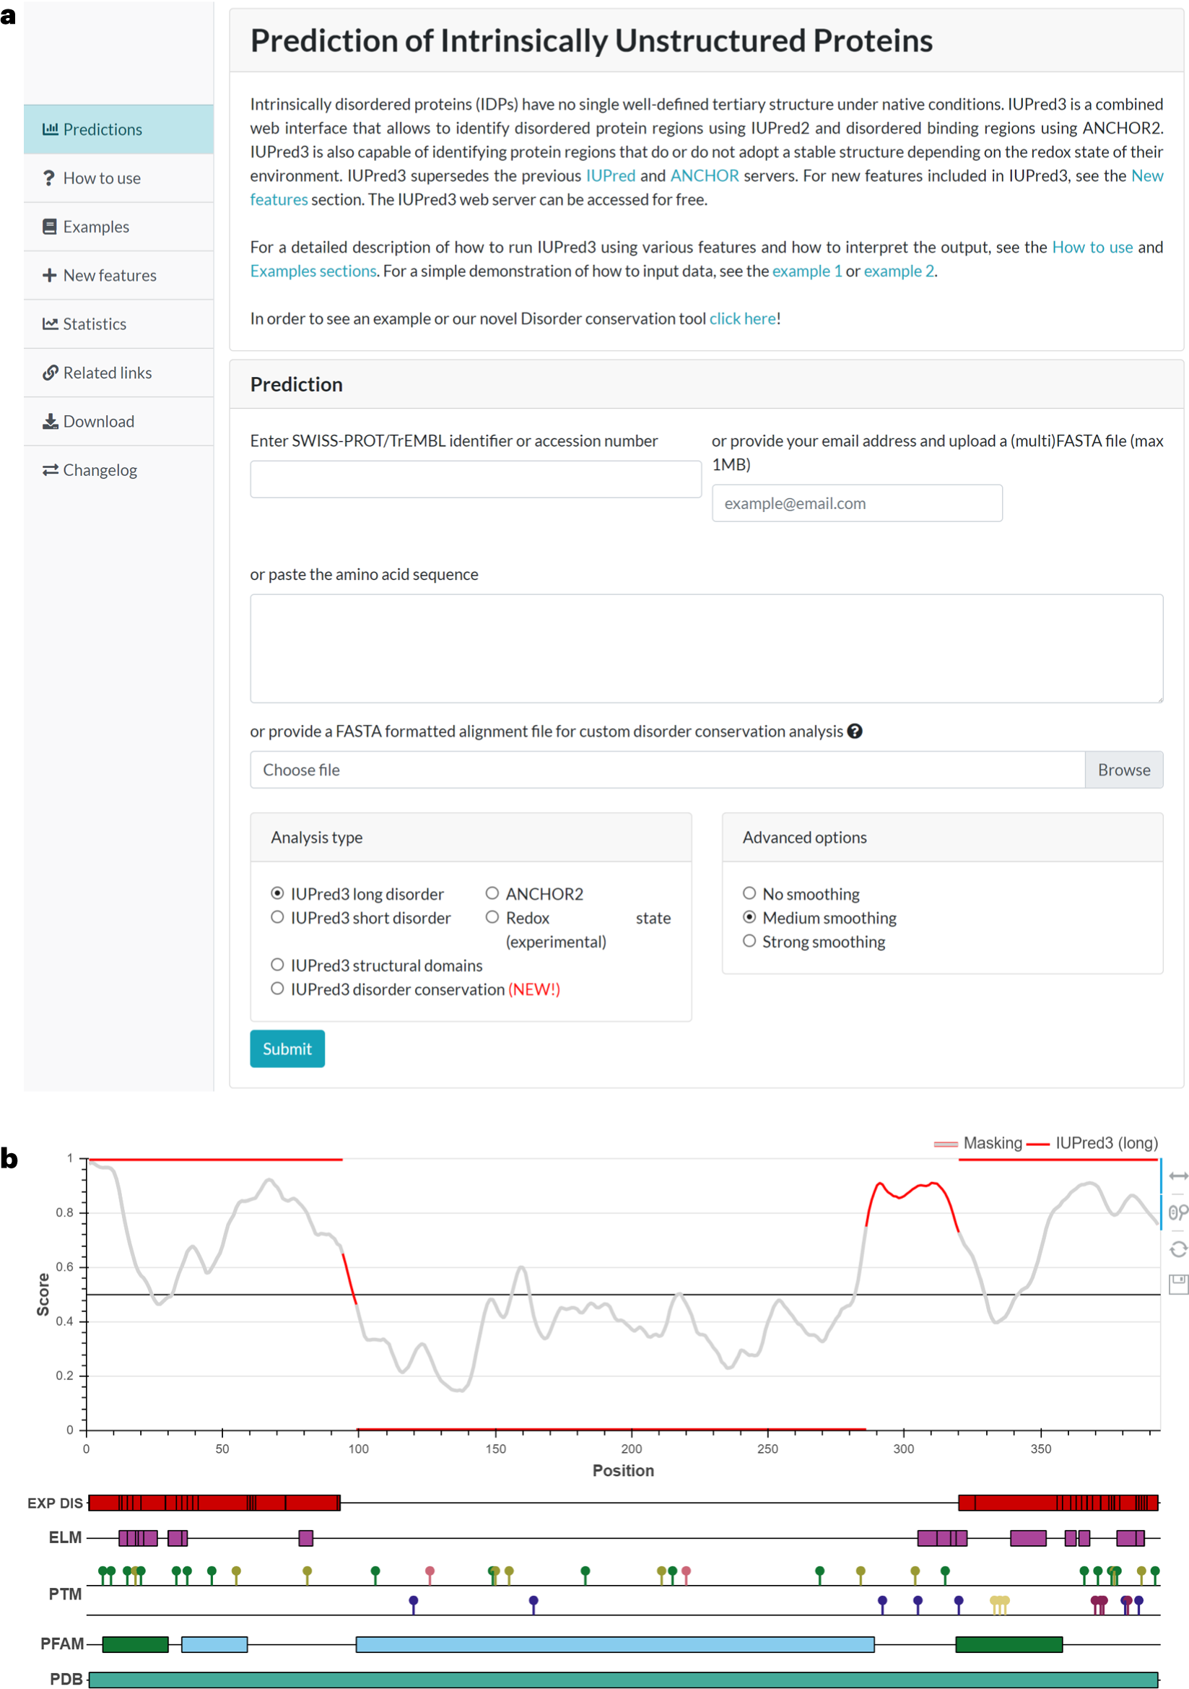Click the left green PFAM domain bar
1189x1689 pixels.
point(135,1644)
